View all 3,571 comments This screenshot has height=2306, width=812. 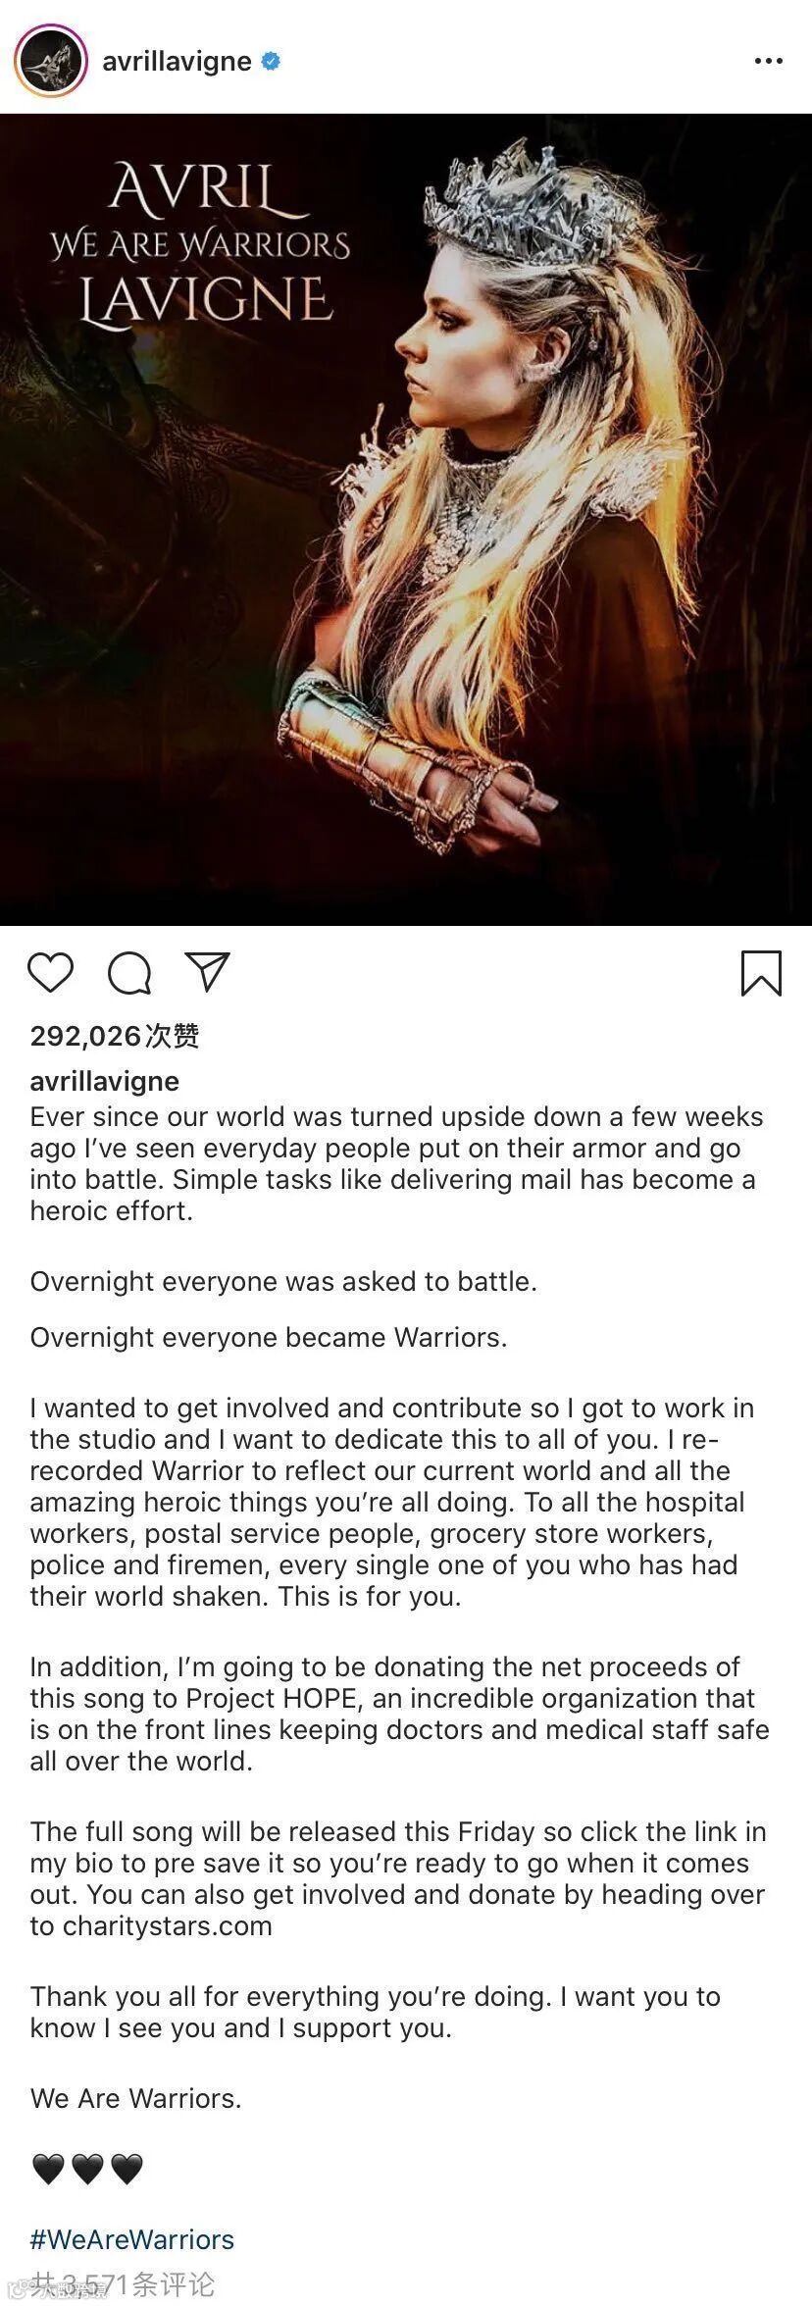pyautogui.click(x=123, y=2284)
